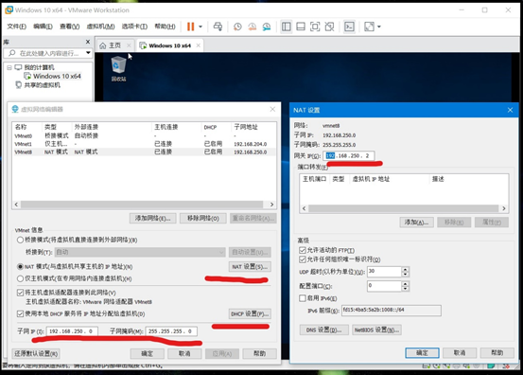Open the pause button dropdown arrow

click(200, 27)
